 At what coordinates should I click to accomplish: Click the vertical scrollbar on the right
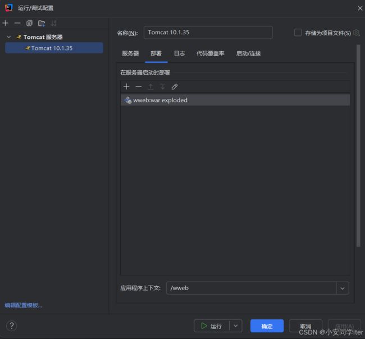pyautogui.click(x=358, y=146)
